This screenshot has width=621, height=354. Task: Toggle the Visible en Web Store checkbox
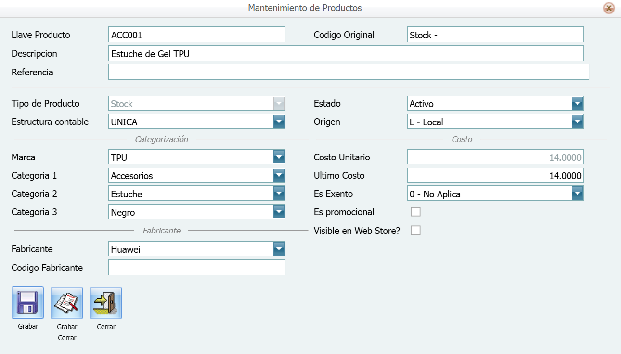[x=415, y=231]
